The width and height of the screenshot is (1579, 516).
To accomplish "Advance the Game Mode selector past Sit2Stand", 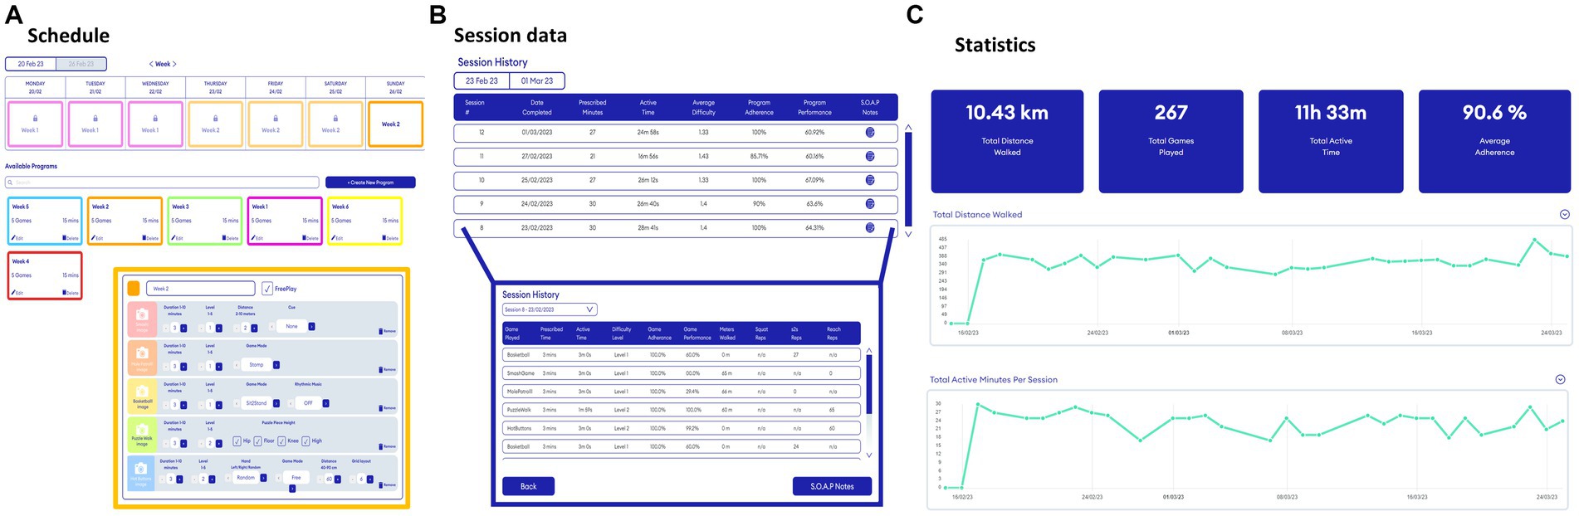I will (276, 403).
